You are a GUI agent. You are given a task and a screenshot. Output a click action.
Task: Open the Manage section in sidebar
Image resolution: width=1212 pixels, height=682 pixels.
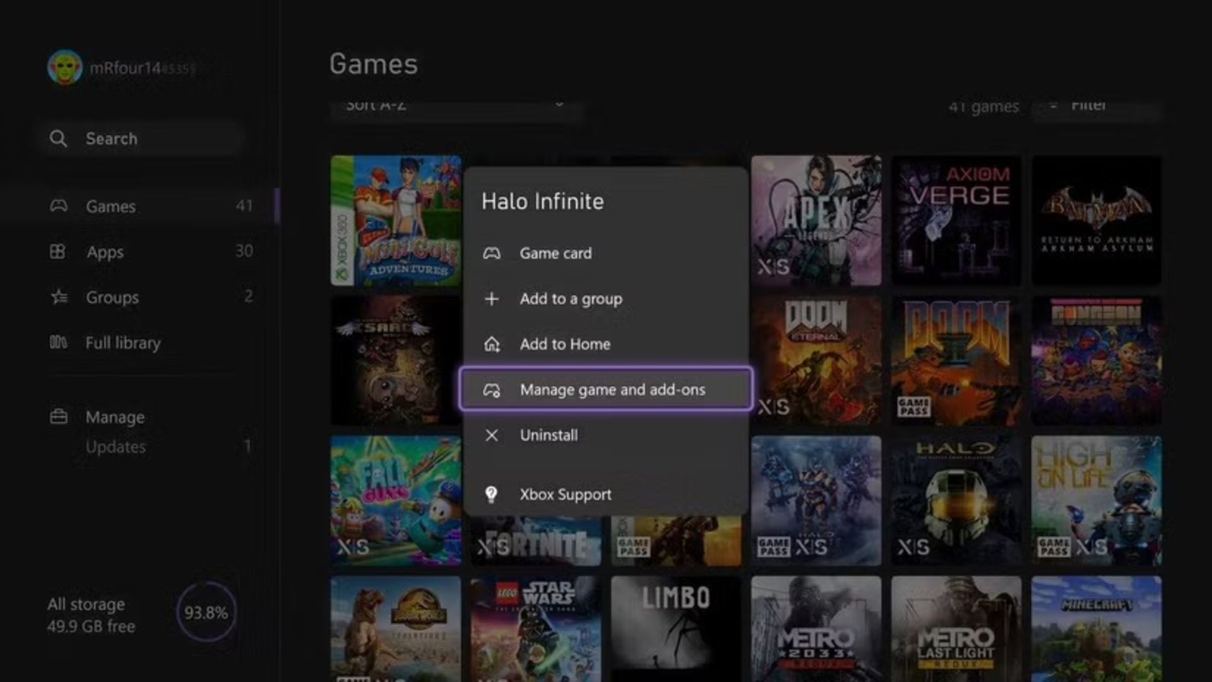pyautogui.click(x=115, y=417)
